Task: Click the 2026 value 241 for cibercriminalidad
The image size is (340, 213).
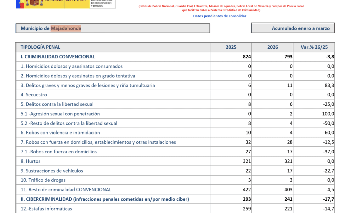Action: (x=289, y=199)
